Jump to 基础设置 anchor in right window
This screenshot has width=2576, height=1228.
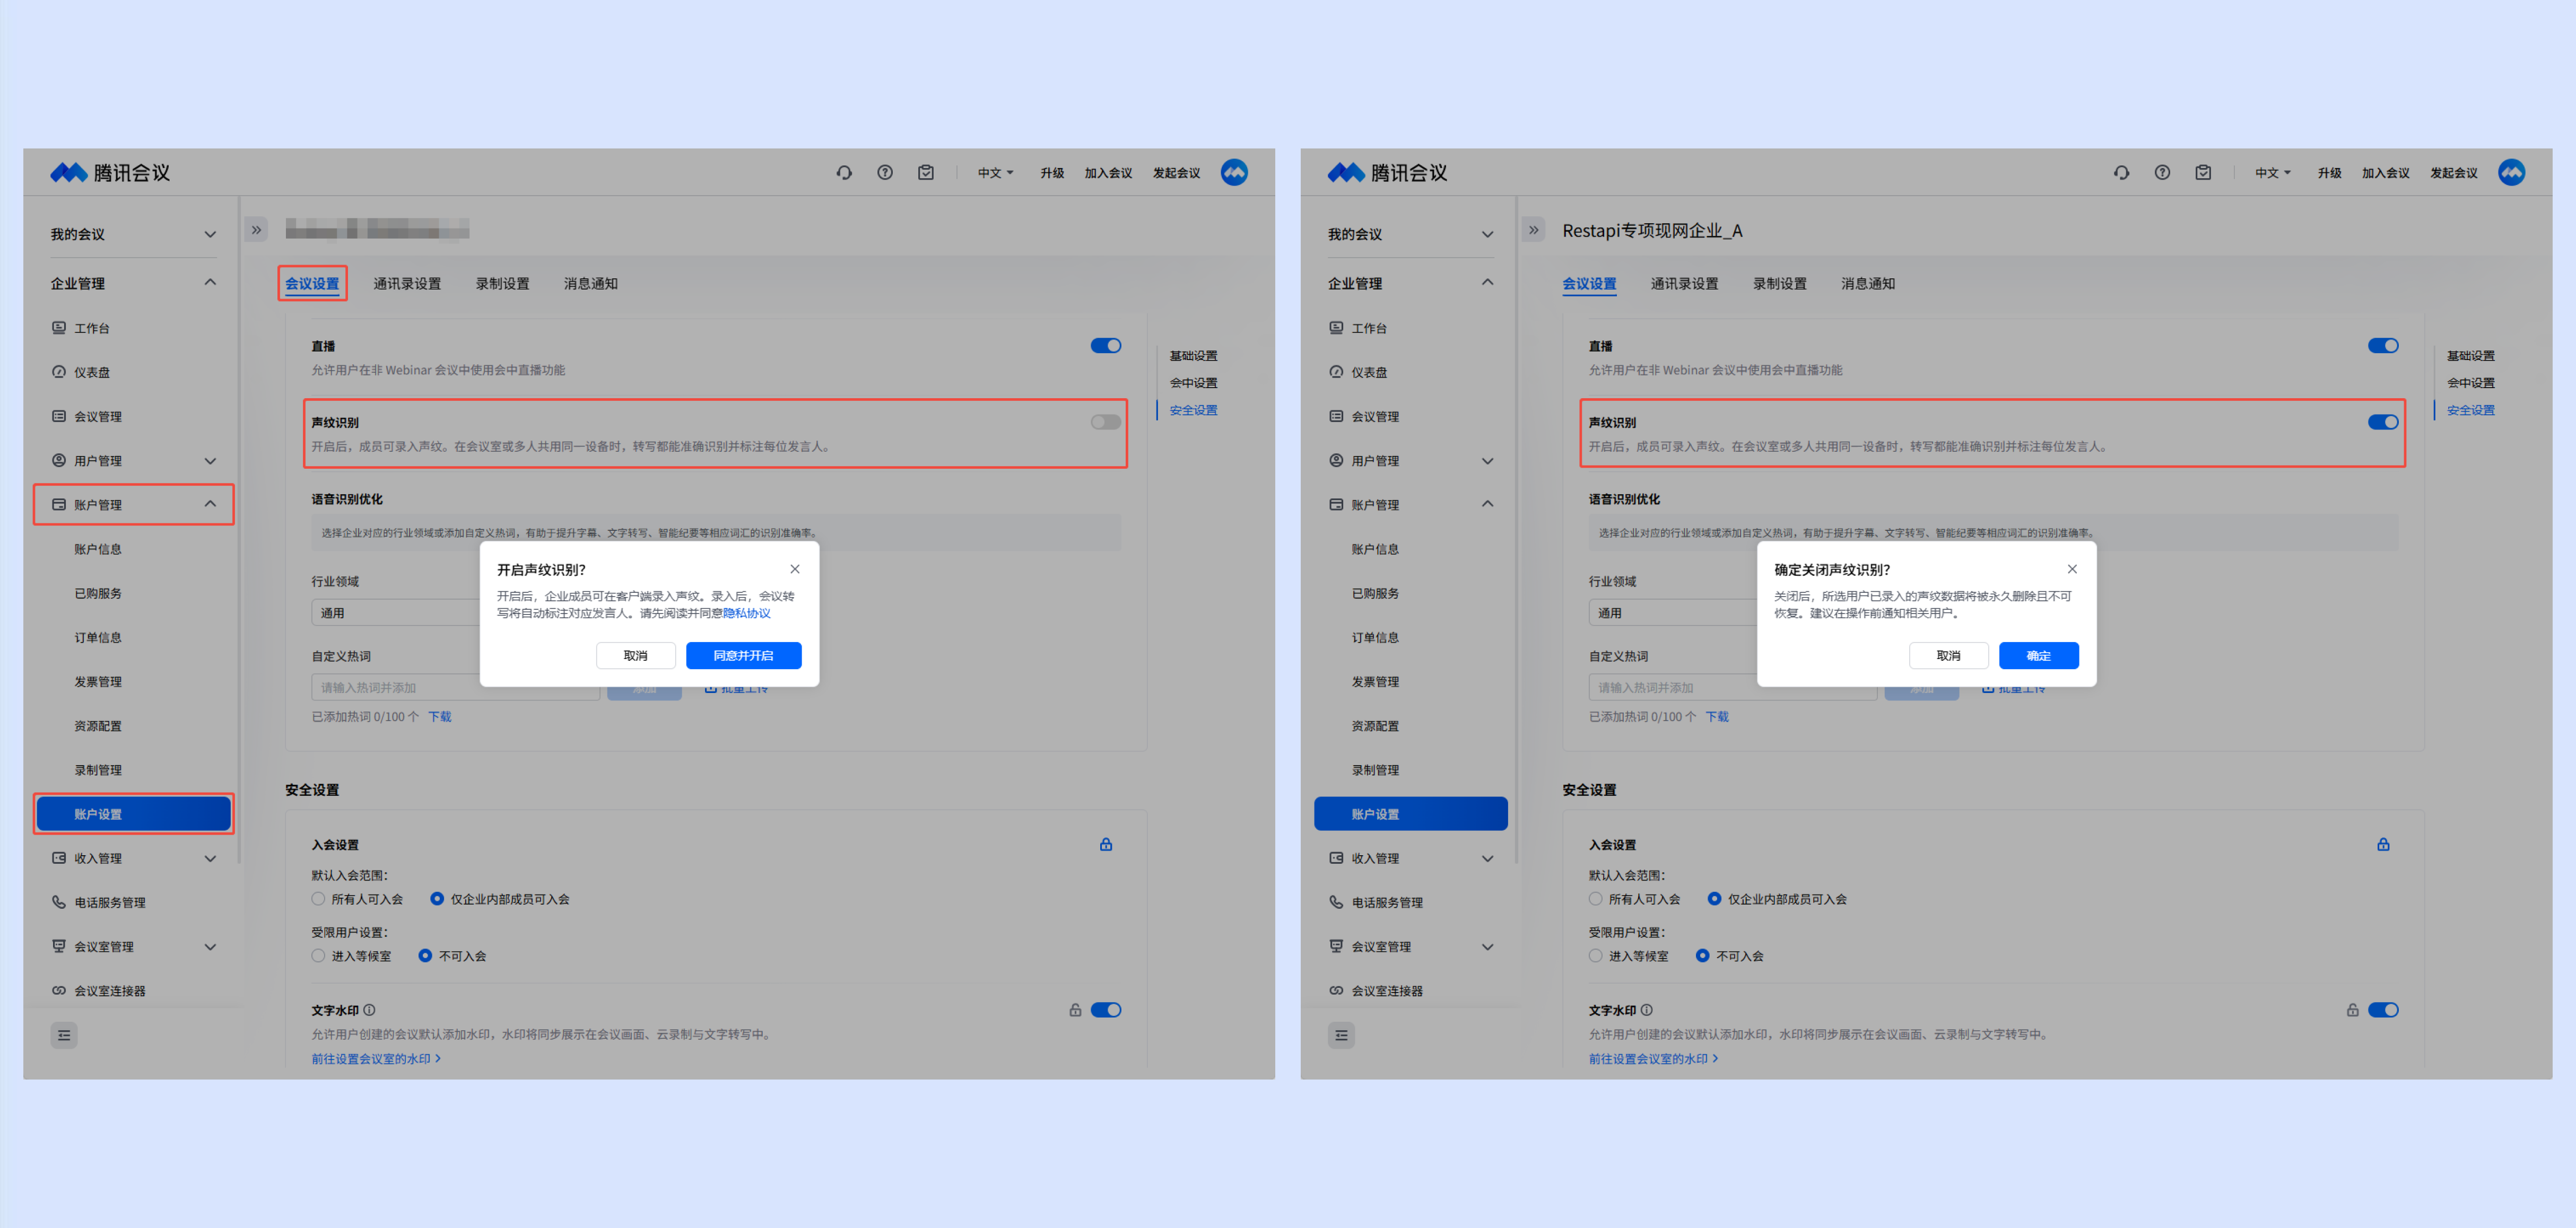point(2470,356)
